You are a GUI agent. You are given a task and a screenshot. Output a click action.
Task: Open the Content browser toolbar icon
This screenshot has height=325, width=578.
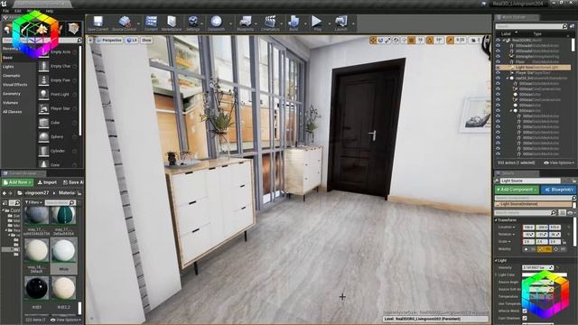151,23
